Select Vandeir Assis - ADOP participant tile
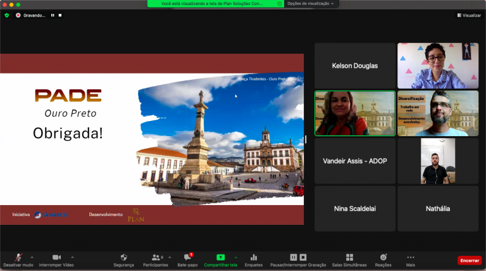This screenshot has height=271, width=486. pos(354,161)
